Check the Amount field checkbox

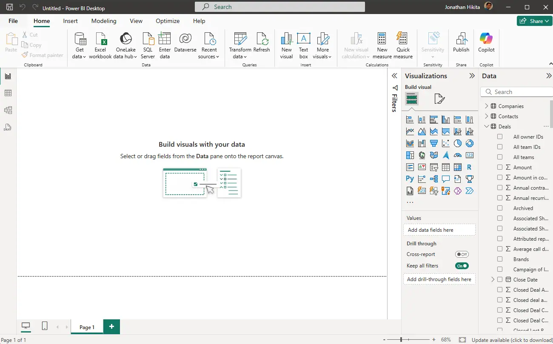500,168
